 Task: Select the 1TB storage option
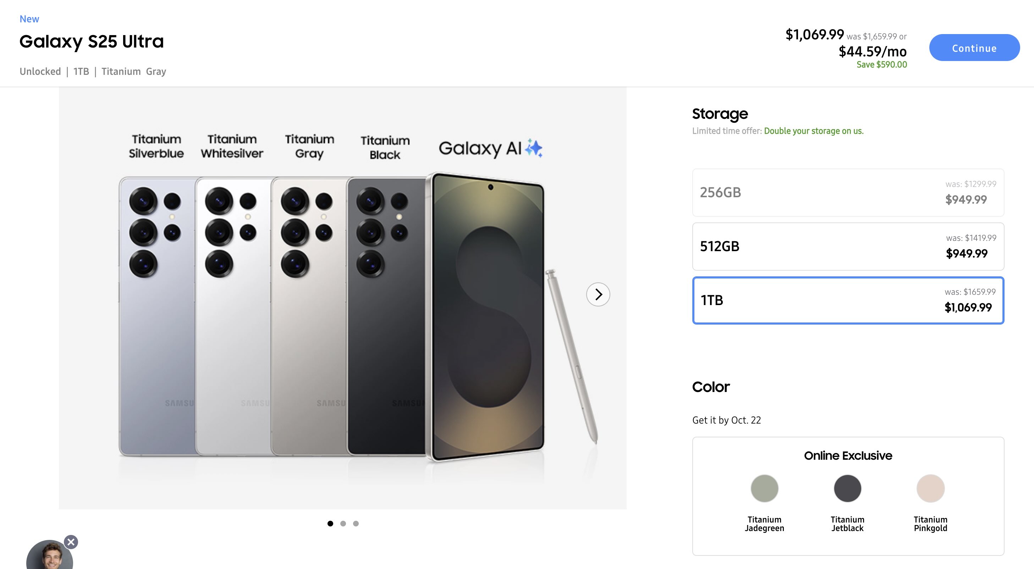click(x=848, y=300)
